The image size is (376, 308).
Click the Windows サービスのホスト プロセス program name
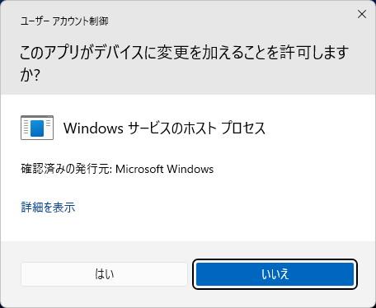[x=164, y=128]
